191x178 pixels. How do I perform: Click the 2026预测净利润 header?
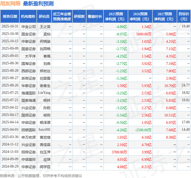[x=140, y=16]
